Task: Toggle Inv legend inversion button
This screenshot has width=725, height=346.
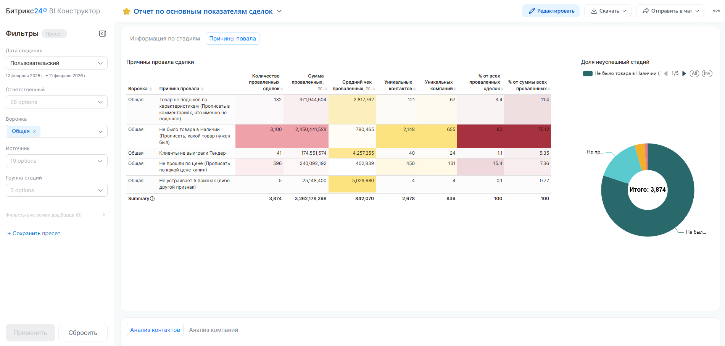Action: [707, 73]
